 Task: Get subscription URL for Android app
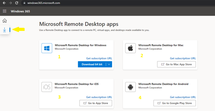point(183,97)
